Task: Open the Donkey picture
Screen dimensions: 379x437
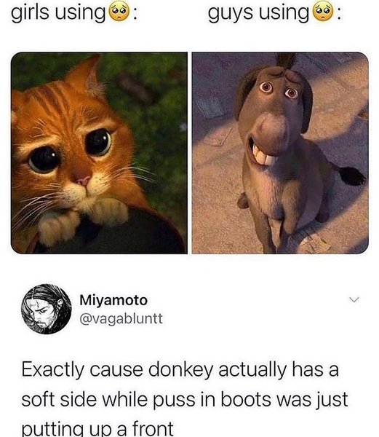Action: 281,153
